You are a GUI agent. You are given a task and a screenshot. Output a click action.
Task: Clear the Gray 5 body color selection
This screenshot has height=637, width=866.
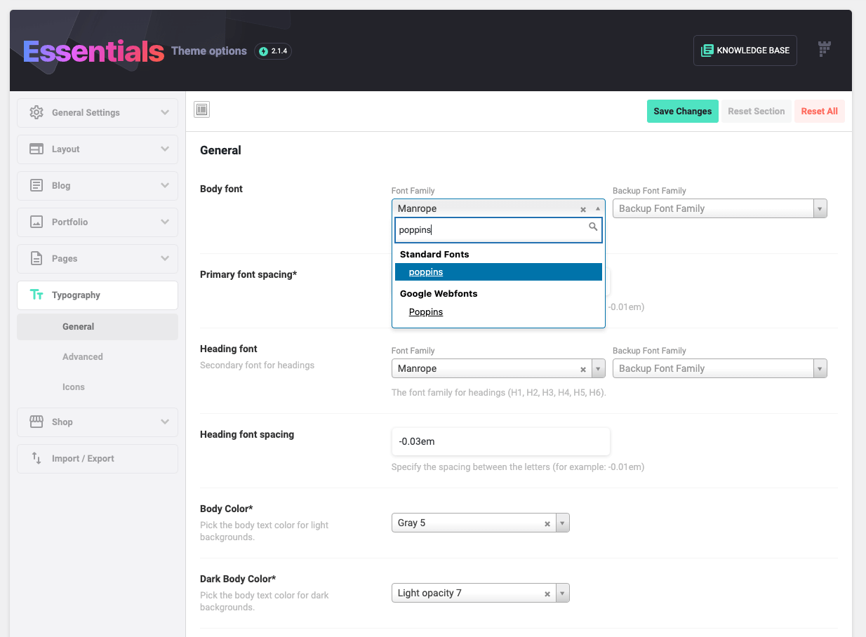pos(547,523)
